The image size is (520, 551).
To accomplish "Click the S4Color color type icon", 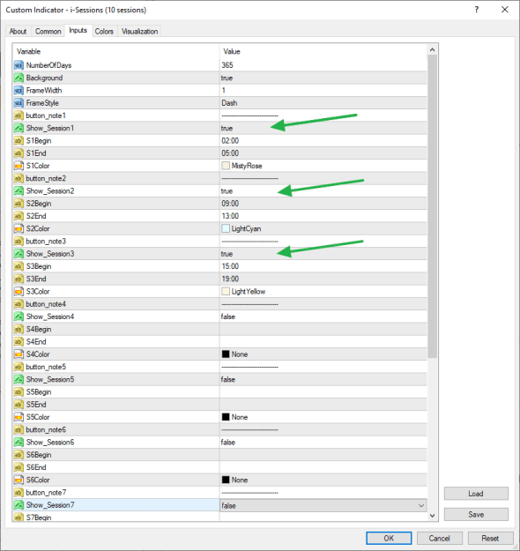I will click(19, 354).
